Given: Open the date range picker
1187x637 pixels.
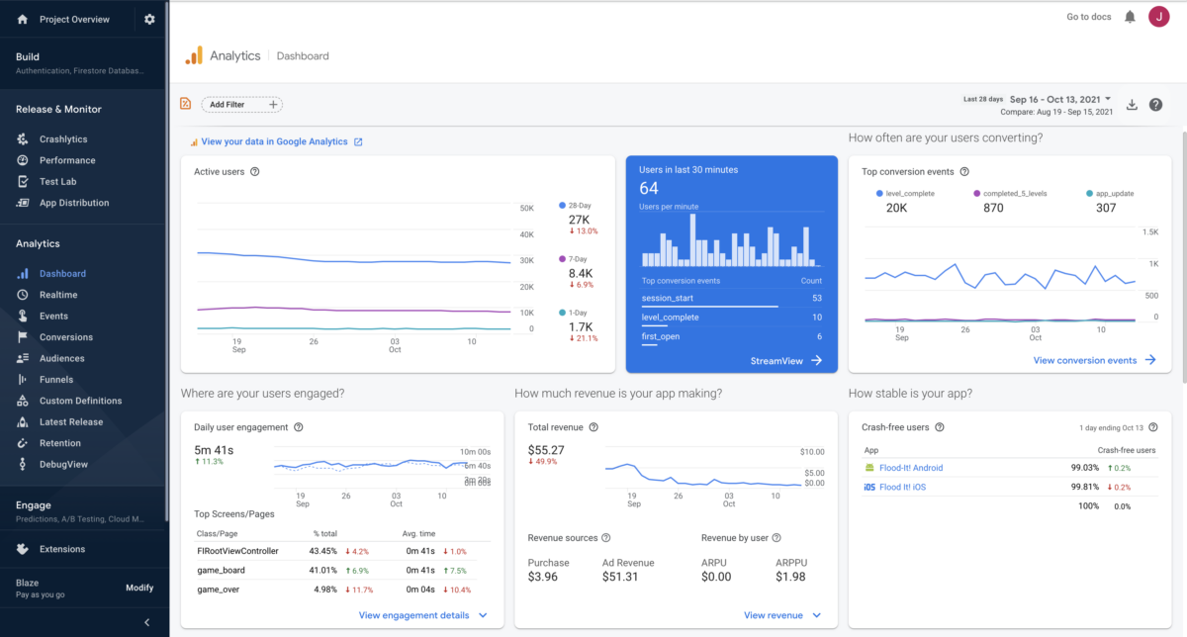Looking at the screenshot, I should pyautogui.click(x=1058, y=99).
